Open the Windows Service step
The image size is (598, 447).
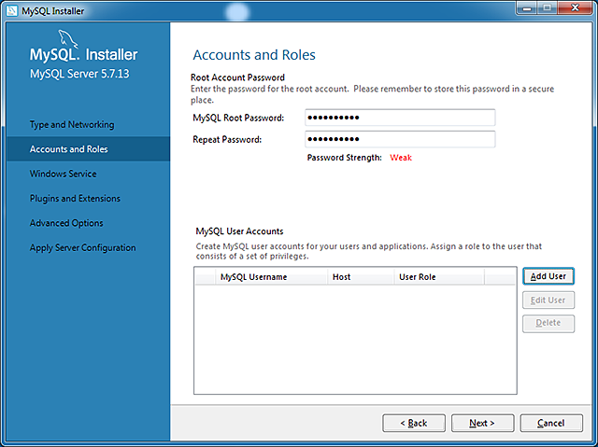[63, 175]
